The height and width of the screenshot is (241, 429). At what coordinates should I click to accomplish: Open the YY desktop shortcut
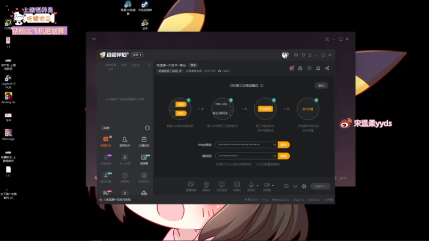[8, 24]
